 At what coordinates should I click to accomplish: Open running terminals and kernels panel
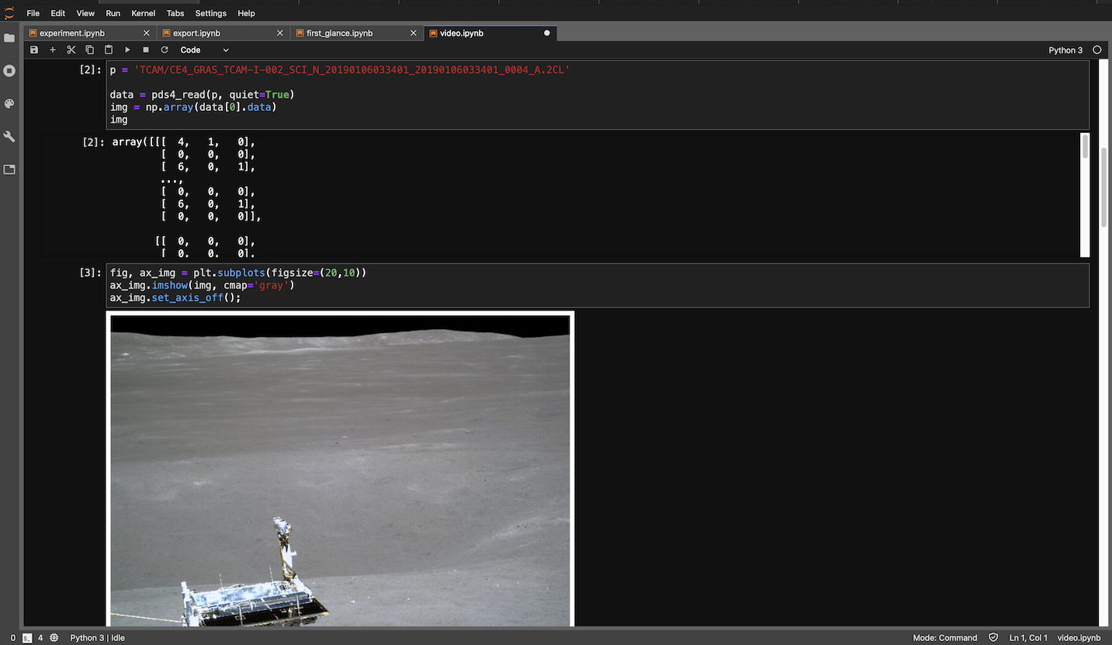(9, 71)
